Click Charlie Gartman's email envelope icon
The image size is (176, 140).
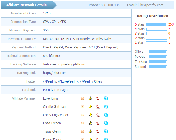[x=82, y=107]
